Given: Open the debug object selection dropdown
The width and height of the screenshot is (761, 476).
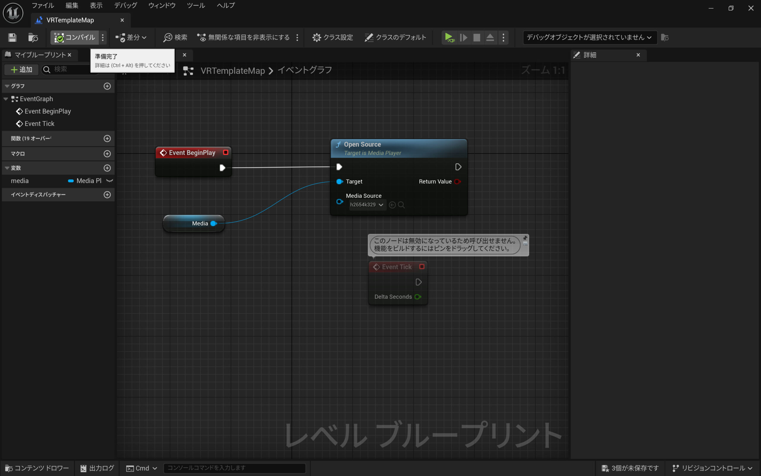Looking at the screenshot, I should click(589, 37).
